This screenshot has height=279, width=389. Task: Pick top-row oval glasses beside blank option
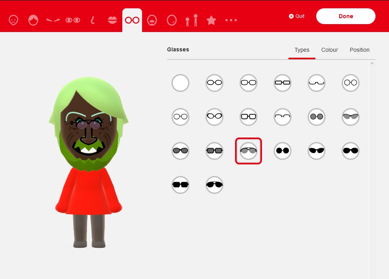coord(214,83)
